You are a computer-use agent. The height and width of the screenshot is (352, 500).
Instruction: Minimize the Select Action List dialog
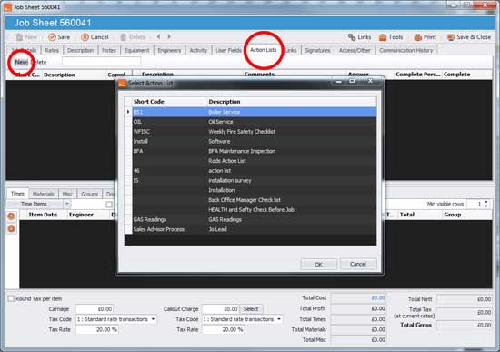click(x=339, y=82)
